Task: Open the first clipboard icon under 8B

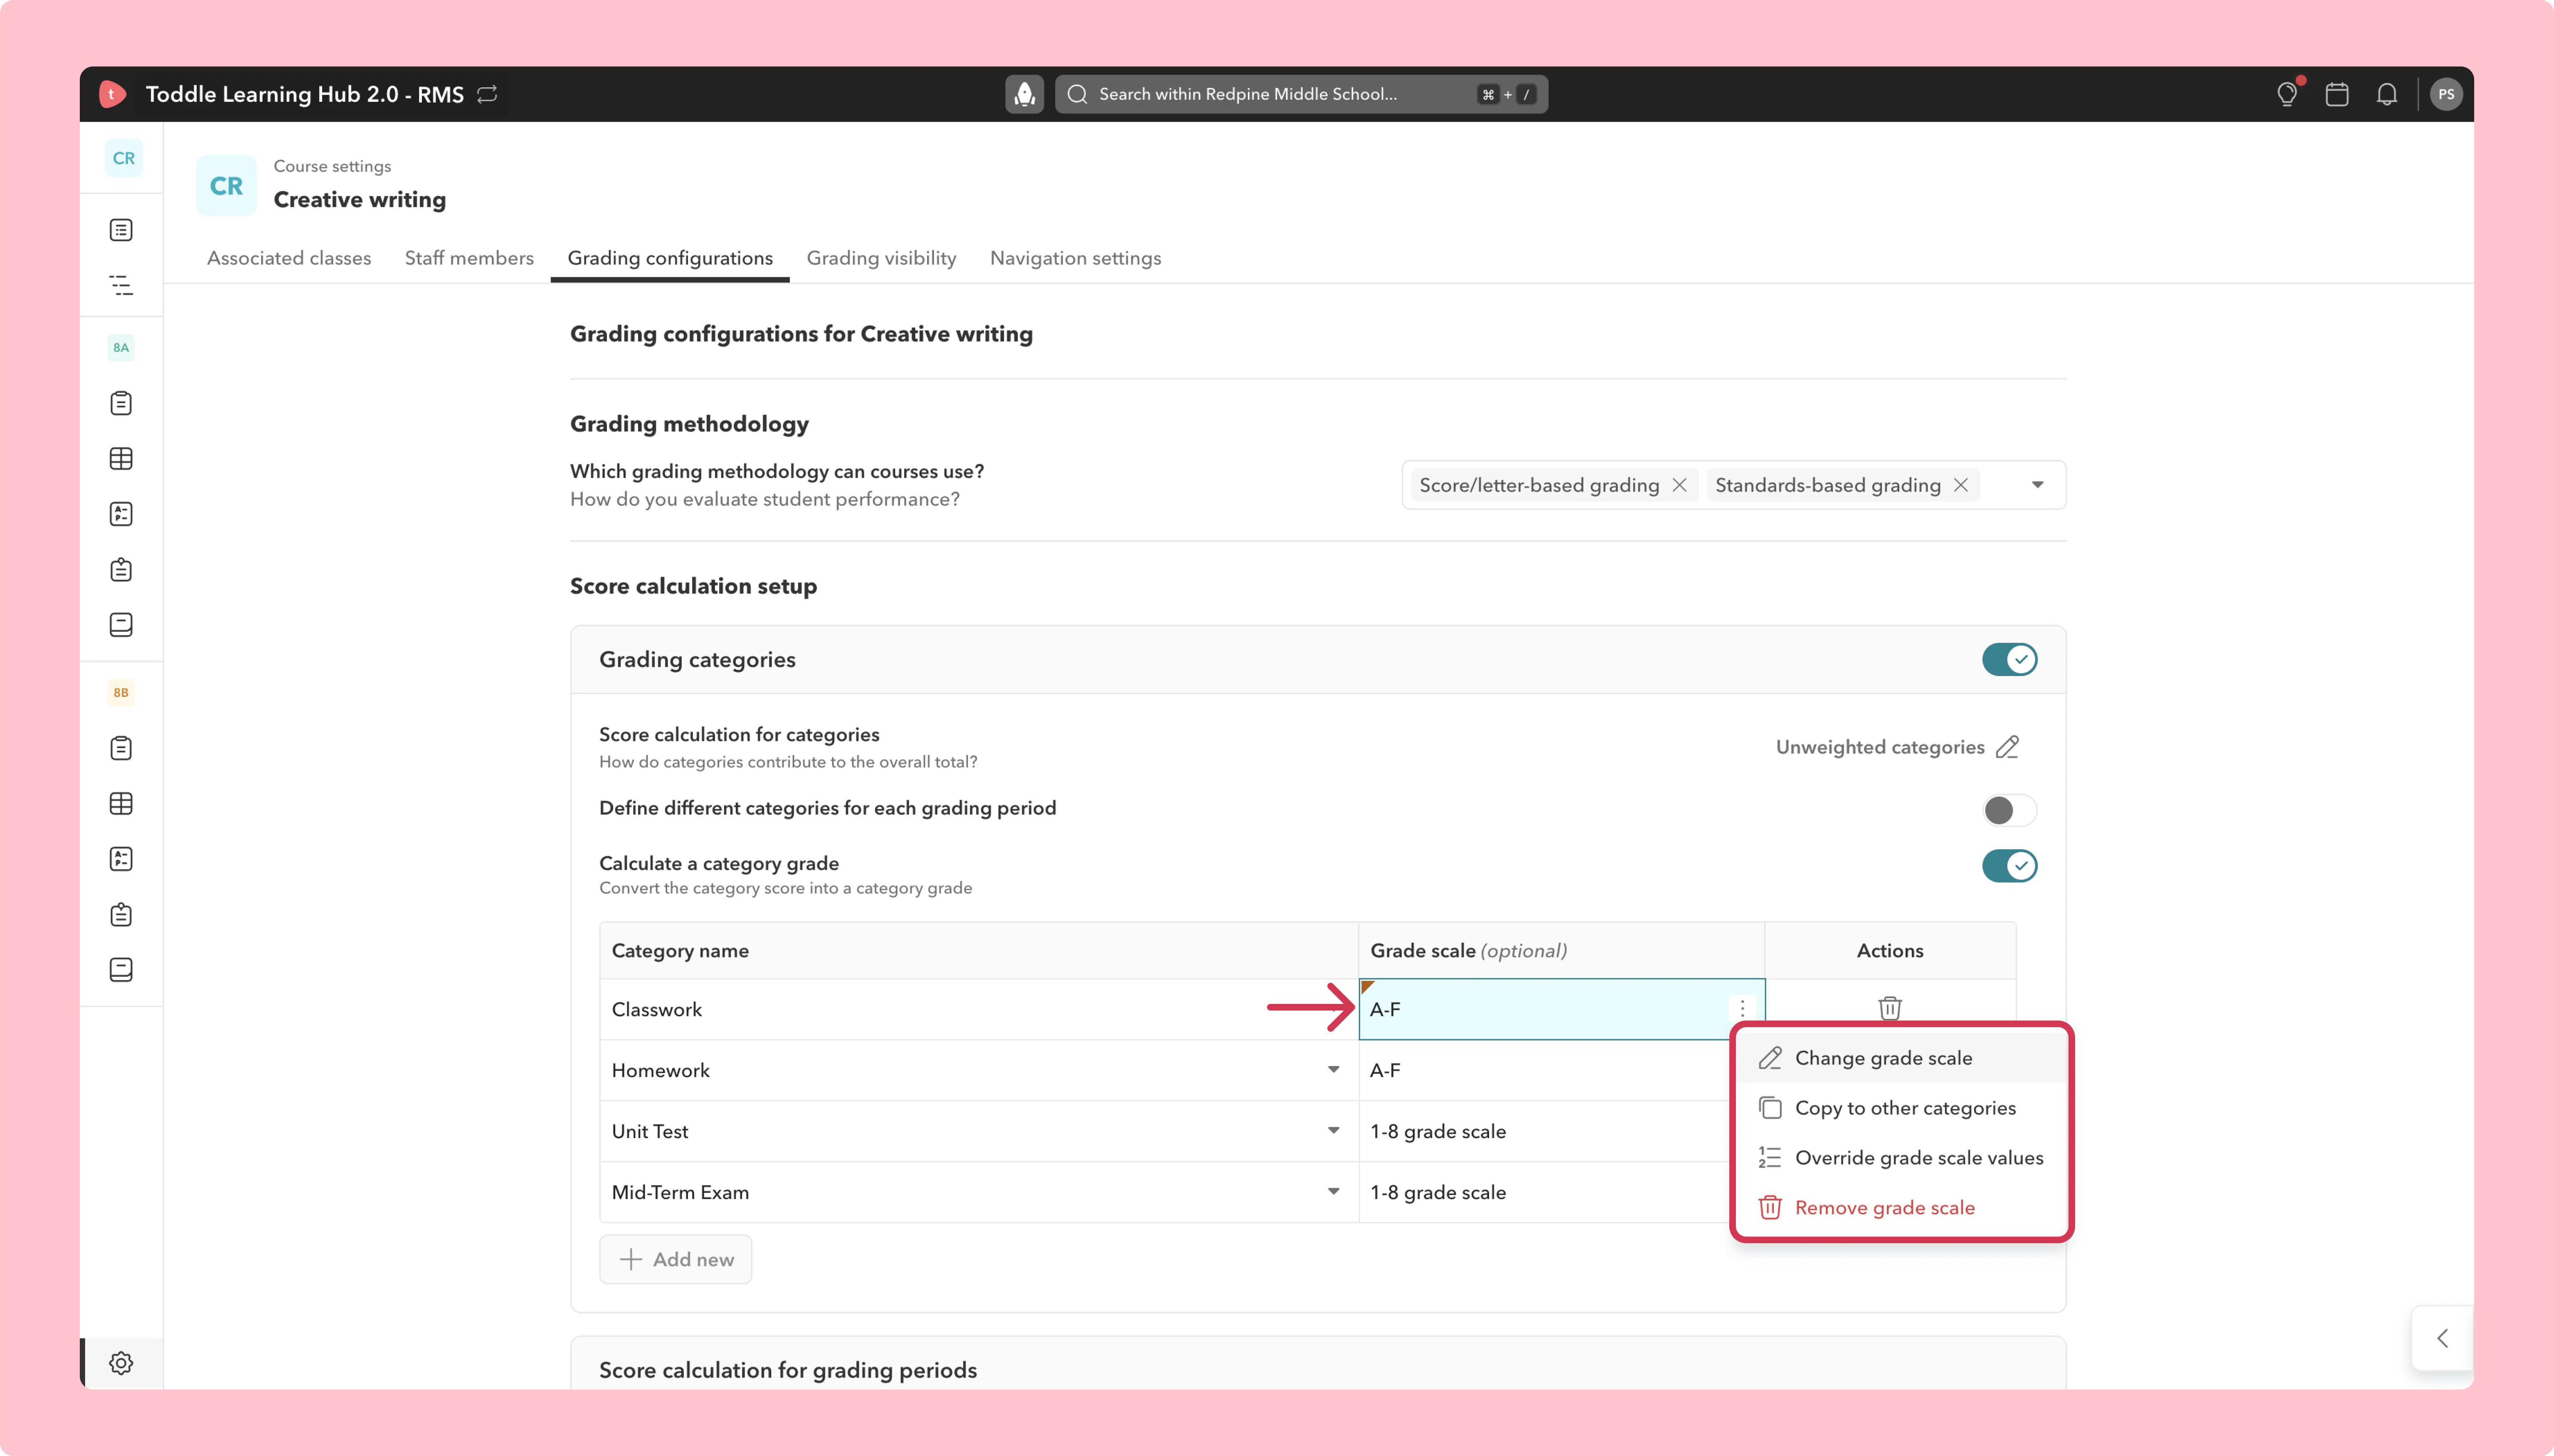Action: (x=121, y=748)
